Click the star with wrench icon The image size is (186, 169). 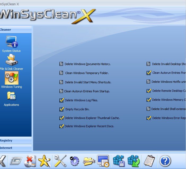pos(45,161)
